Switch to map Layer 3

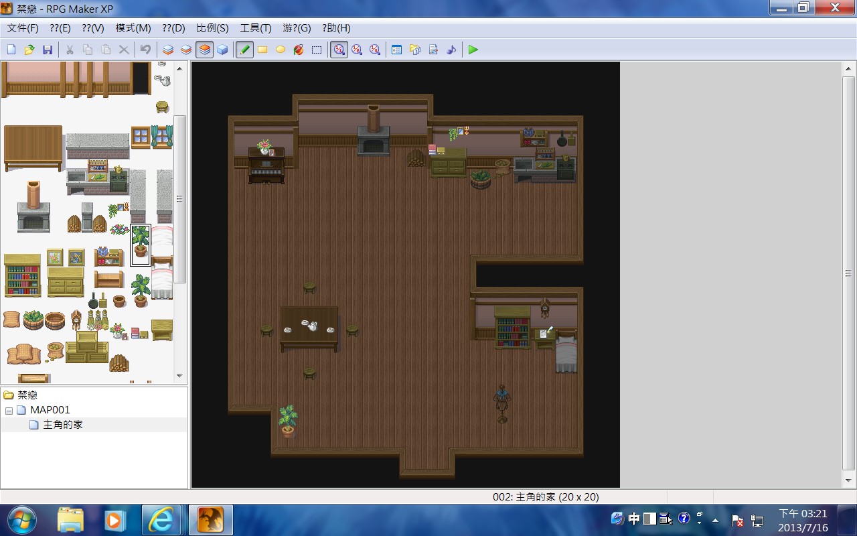(204, 50)
